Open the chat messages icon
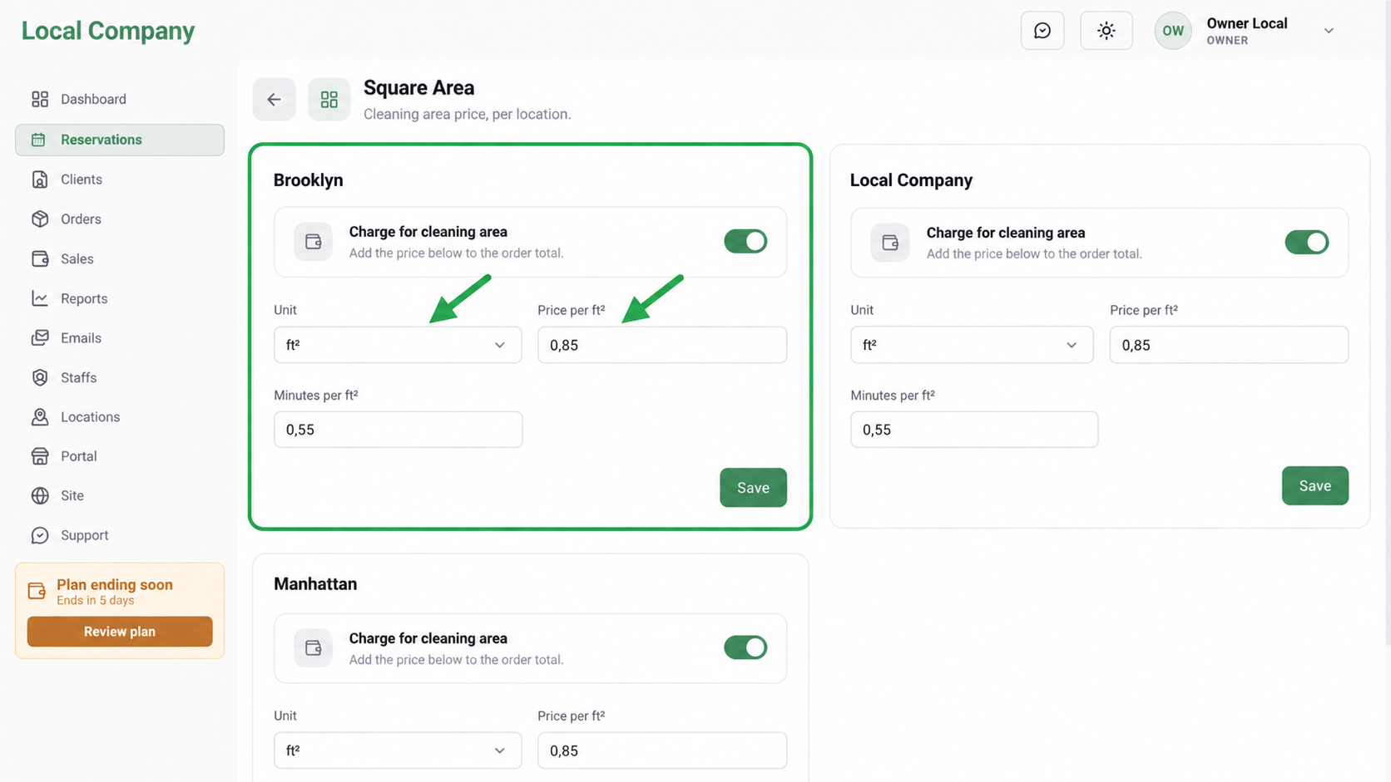The height and width of the screenshot is (782, 1391). (x=1042, y=31)
